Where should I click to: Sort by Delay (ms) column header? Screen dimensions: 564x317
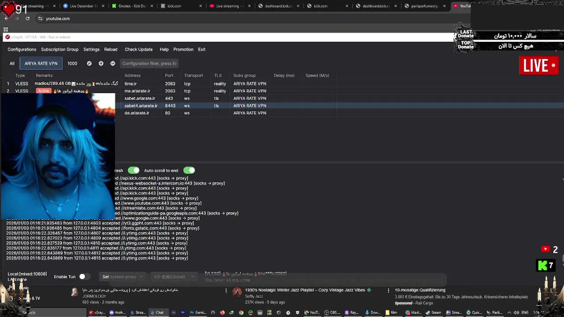[284, 75]
